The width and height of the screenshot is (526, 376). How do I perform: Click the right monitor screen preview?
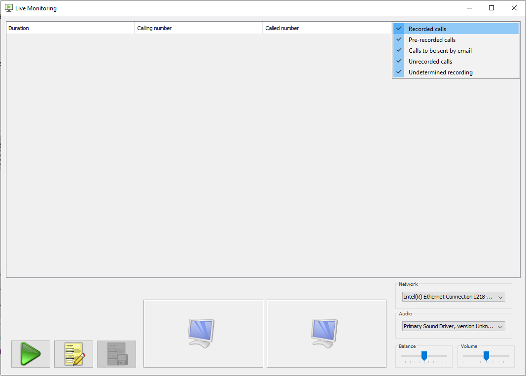326,334
